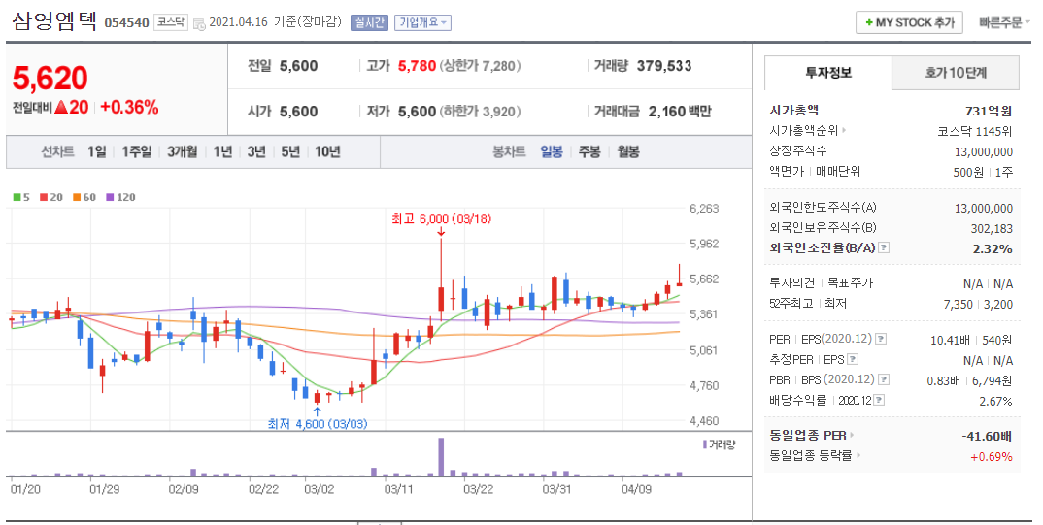Add stock with MY STOCK 추가 button
1043x525 pixels.
tap(909, 22)
